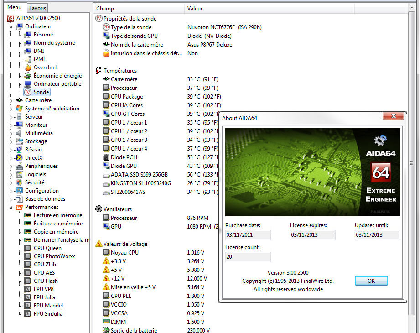This screenshot has width=420, height=333.
Task: Click the Valeur column header
Action: tap(195, 8)
